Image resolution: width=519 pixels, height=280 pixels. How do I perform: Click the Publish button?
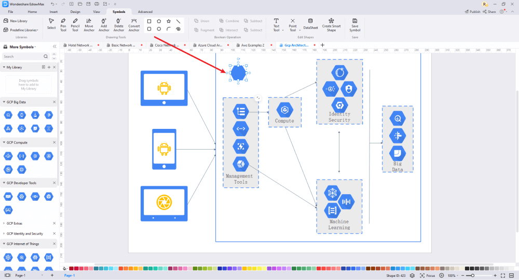click(x=472, y=11)
